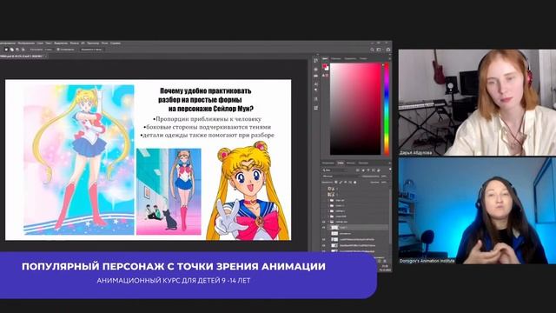Viewport: 556px width, 313px height.
Task: Open the workspace switcher icon
Action: coord(379,50)
